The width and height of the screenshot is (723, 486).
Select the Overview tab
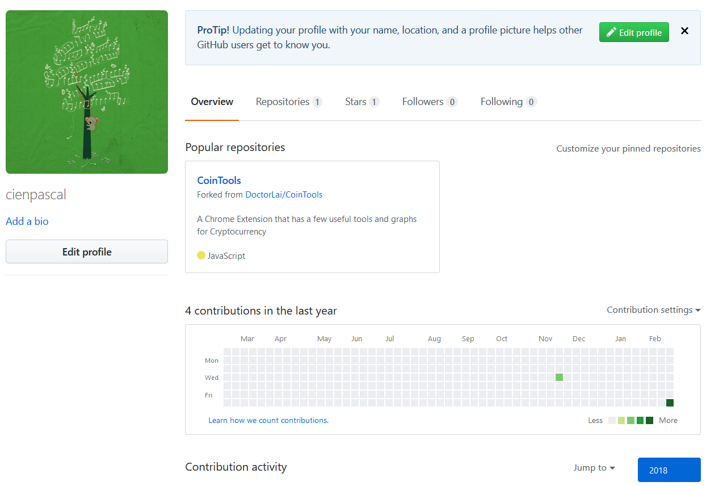[212, 102]
